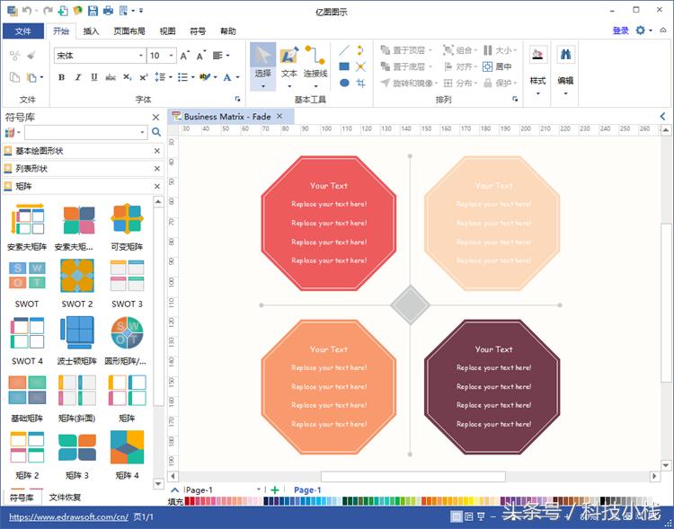Click the save icon in quick access toolbar
This screenshot has height=529, width=674.
click(91, 11)
